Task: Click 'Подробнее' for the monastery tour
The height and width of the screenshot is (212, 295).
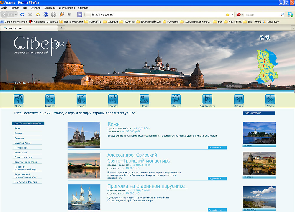Action: point(217,178)
